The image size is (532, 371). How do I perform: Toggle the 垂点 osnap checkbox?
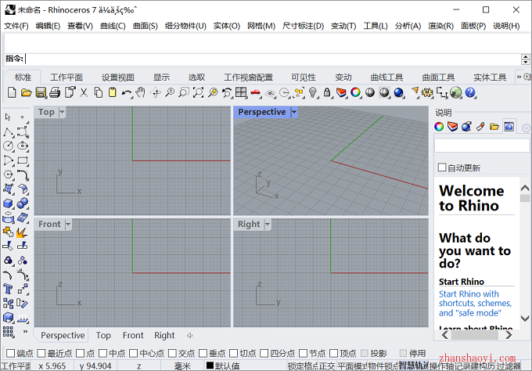[203, 353]
